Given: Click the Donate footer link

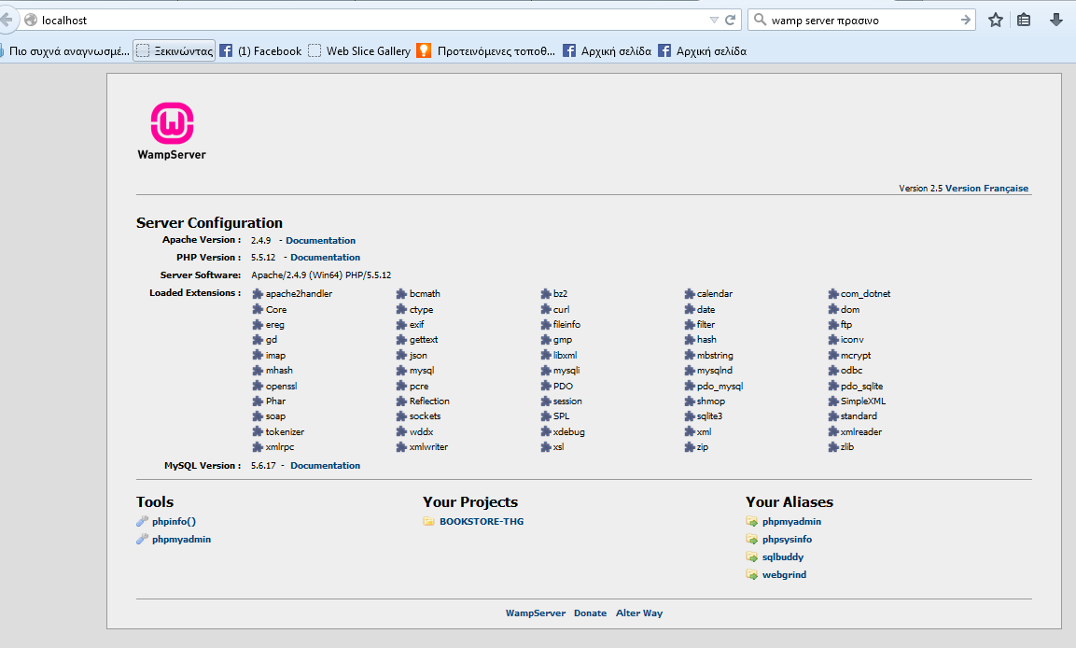Looking at the screenshot, I should (590, 613).
